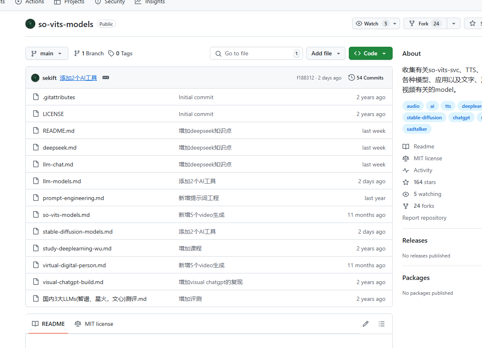Open the prompt-engineering.md file name link
The height and width of the screenshot is (348, 482).
tap(73, 198)
